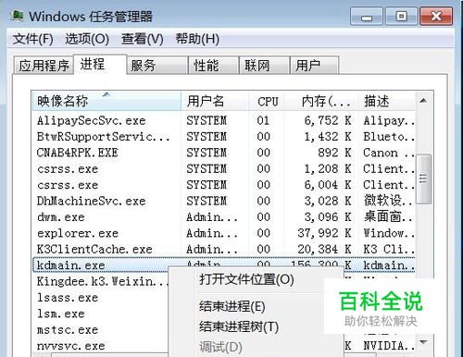Click the scrollbar down arrow

(x=423, y=342)
